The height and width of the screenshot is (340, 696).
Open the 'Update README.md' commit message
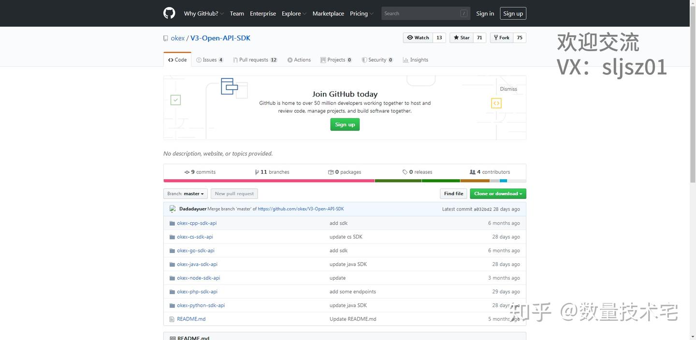pos(353,319)
